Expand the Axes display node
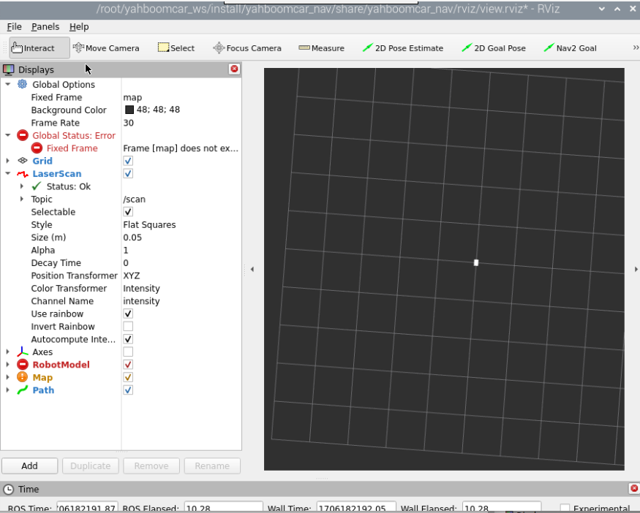The height and width of the screenshot is (513, 640). [8, 351]
